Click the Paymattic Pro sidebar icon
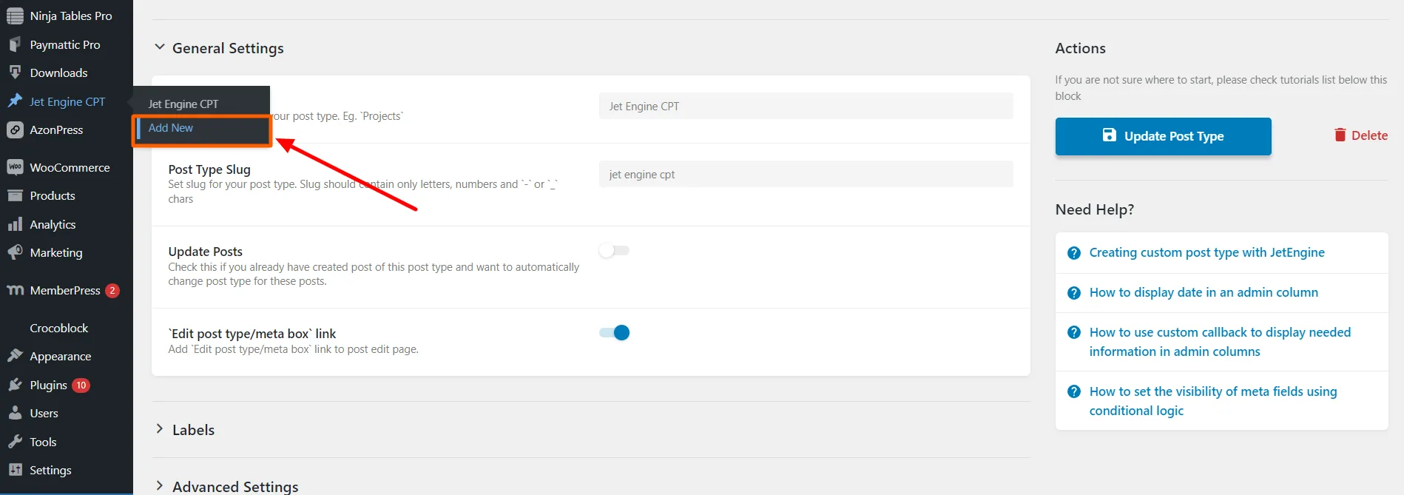The height and width of the screenshot is (495, 1404). click(x=15, y=44)
